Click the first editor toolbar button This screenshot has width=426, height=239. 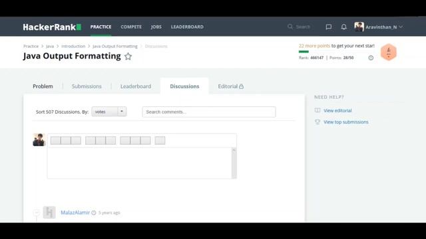point(55,140)
